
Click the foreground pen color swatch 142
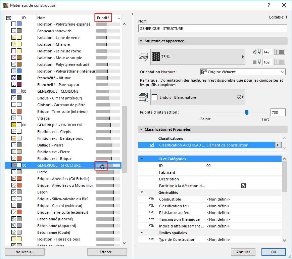pyautogui.click(x=280, y=52)
